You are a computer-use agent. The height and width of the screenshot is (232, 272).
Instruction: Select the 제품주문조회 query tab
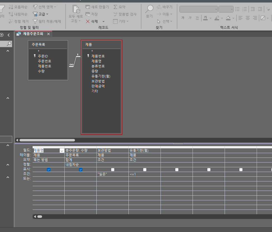click(x=33, y=34)
